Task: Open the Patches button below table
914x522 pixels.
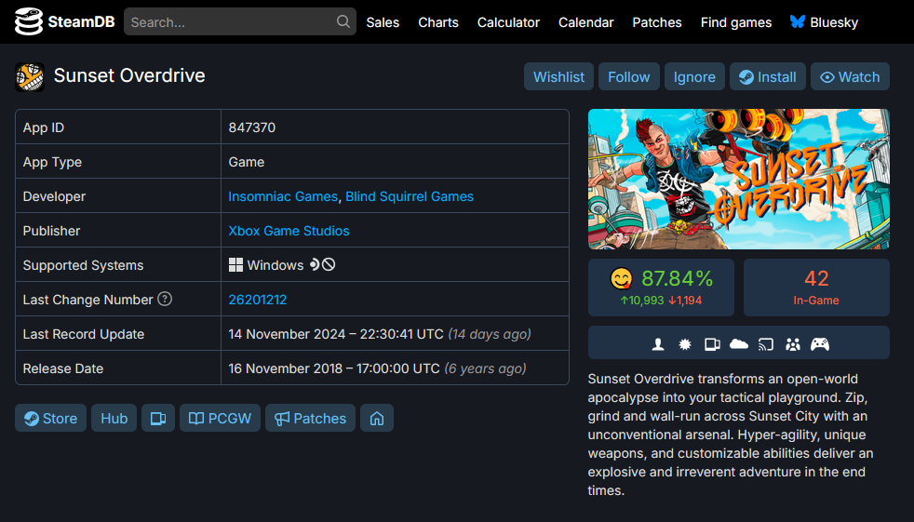Action: (x=310, y=418)
